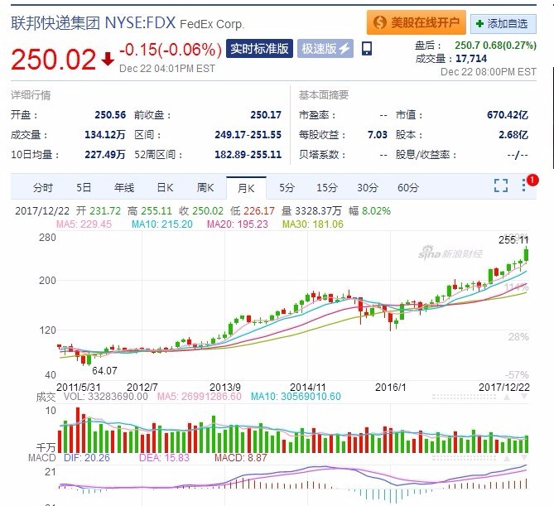This screenshot has width=554, height=506.
Task: Click the 成交量 value 134.12万
Action: click(105, 135)
